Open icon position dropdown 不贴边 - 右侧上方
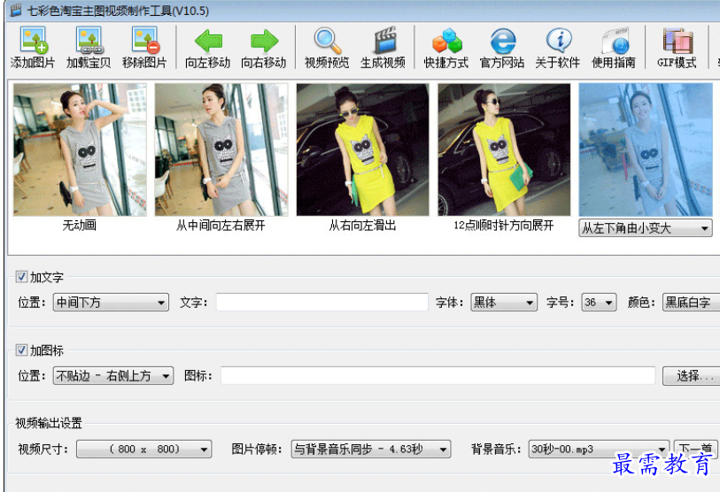The height and width of the screenshot is (492, 720). point(113,376)
